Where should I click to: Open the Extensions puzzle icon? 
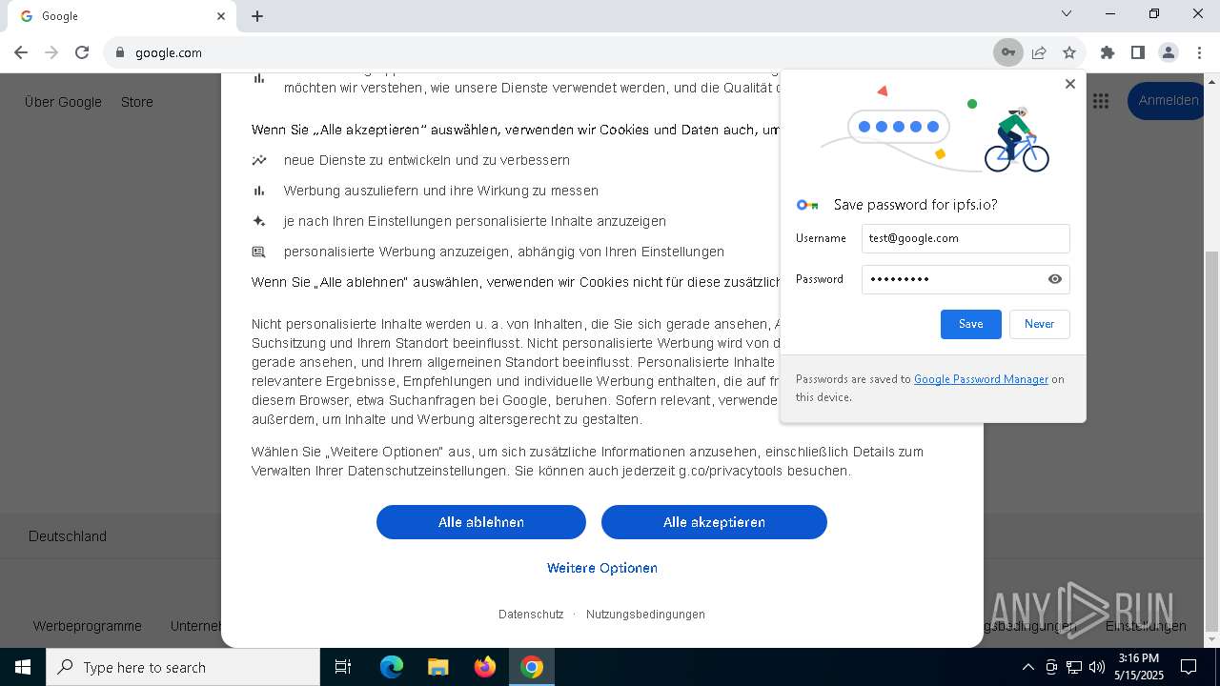pos(1107,52)
